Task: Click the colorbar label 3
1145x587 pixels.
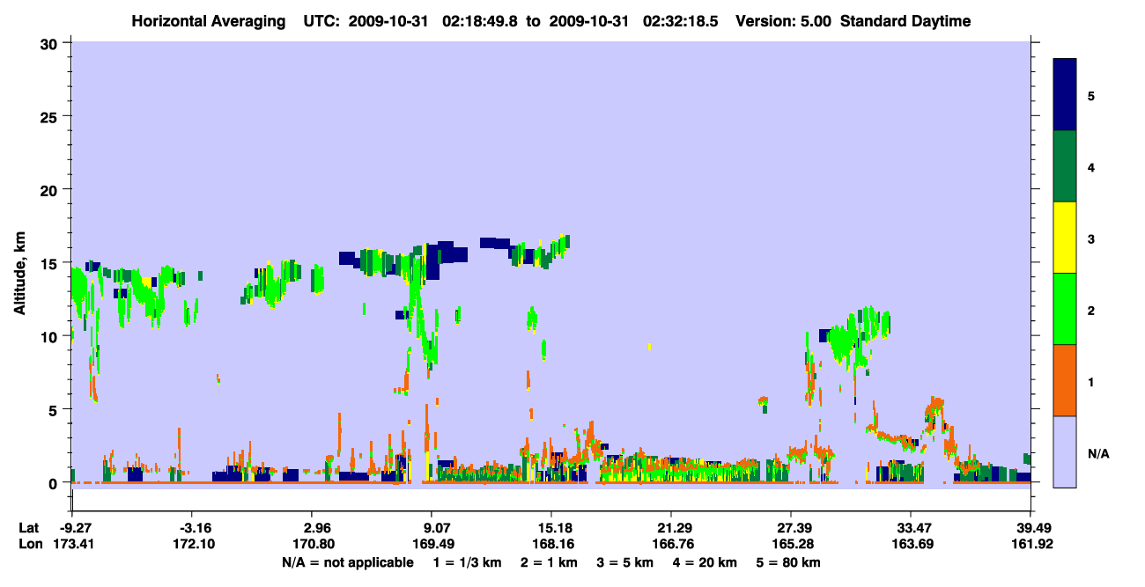Action: 1091,238
